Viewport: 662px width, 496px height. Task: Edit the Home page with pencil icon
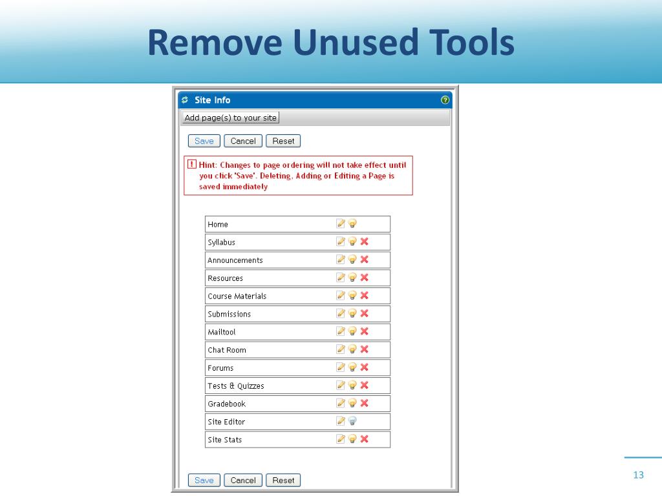[x=341, y=223]
